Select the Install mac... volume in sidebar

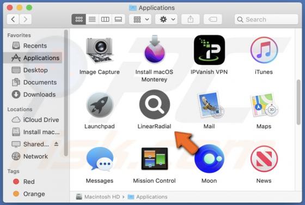point(33,132)
